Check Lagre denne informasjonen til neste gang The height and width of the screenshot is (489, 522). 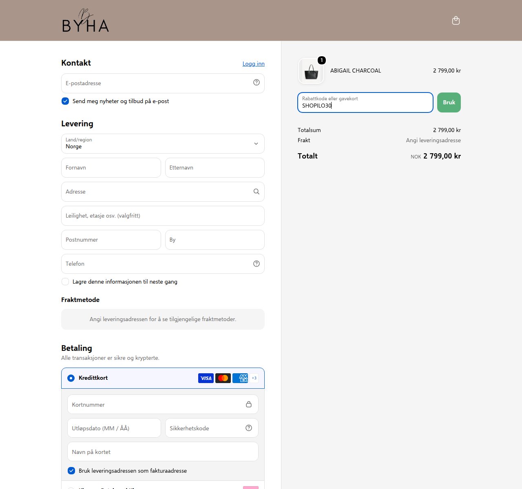[65, 282]
